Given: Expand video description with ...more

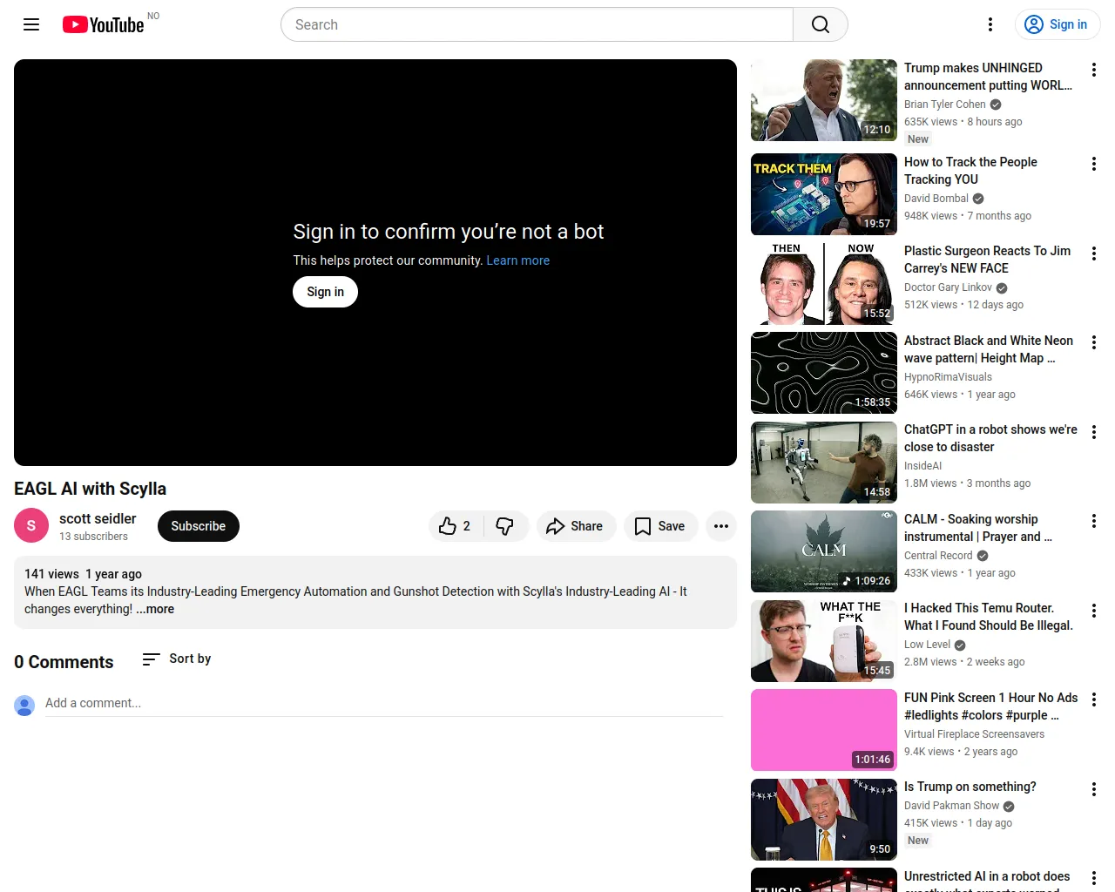Looking at the screenshot, I should pos(155,609).
